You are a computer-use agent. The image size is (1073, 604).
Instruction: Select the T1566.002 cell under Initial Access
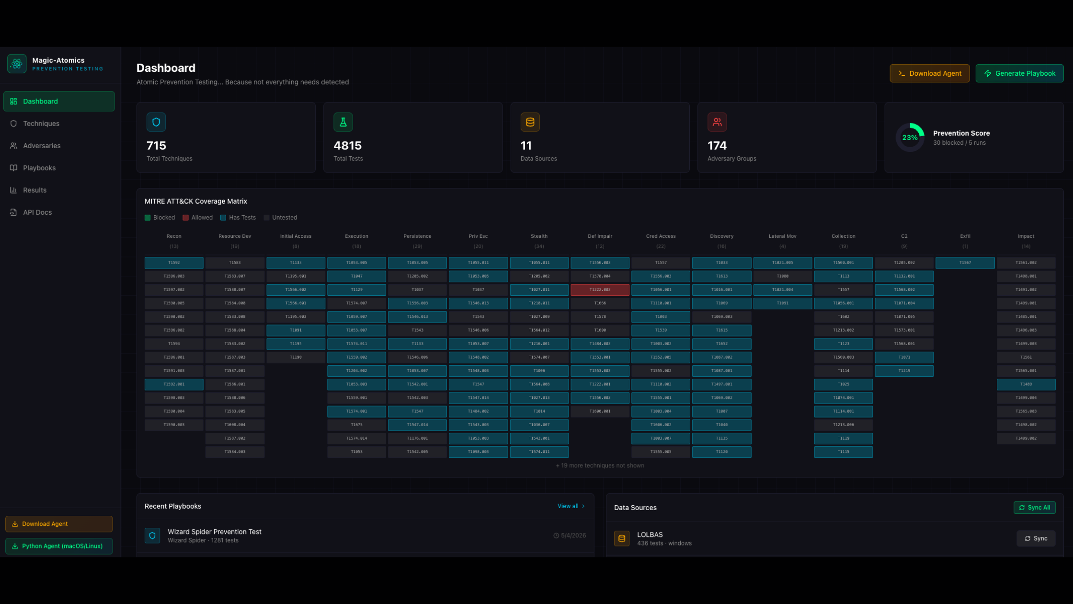[296, 290]
